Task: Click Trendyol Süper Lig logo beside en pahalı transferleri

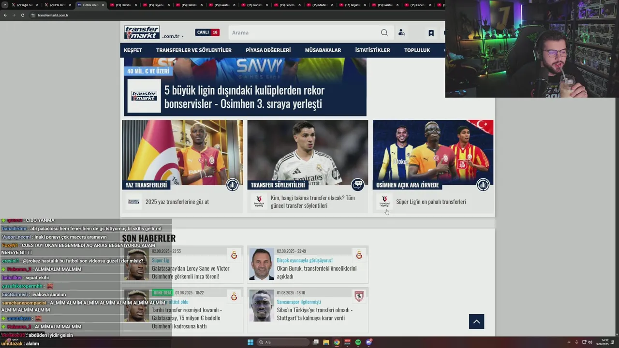Action: 384,202
